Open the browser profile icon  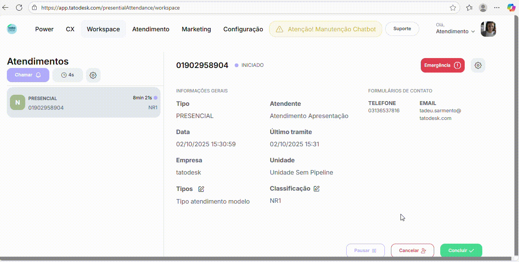[483, 8]
